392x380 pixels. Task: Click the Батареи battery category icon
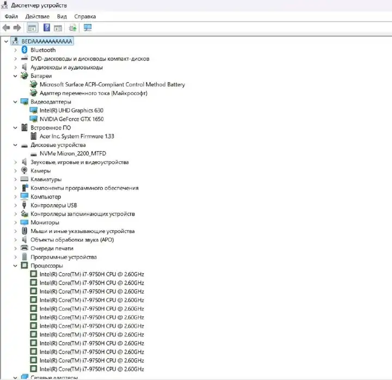pyautogui.click(x=24, y=76)
